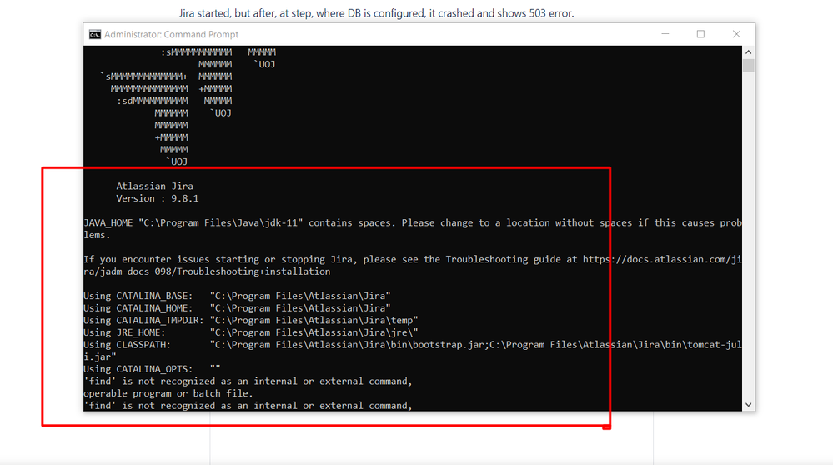Click the 'ra/jadm-docs-098/Troubleshooting+installation' line
This screenshot has height=469, width=833.
pyautogui.click(x=207, y=272)
